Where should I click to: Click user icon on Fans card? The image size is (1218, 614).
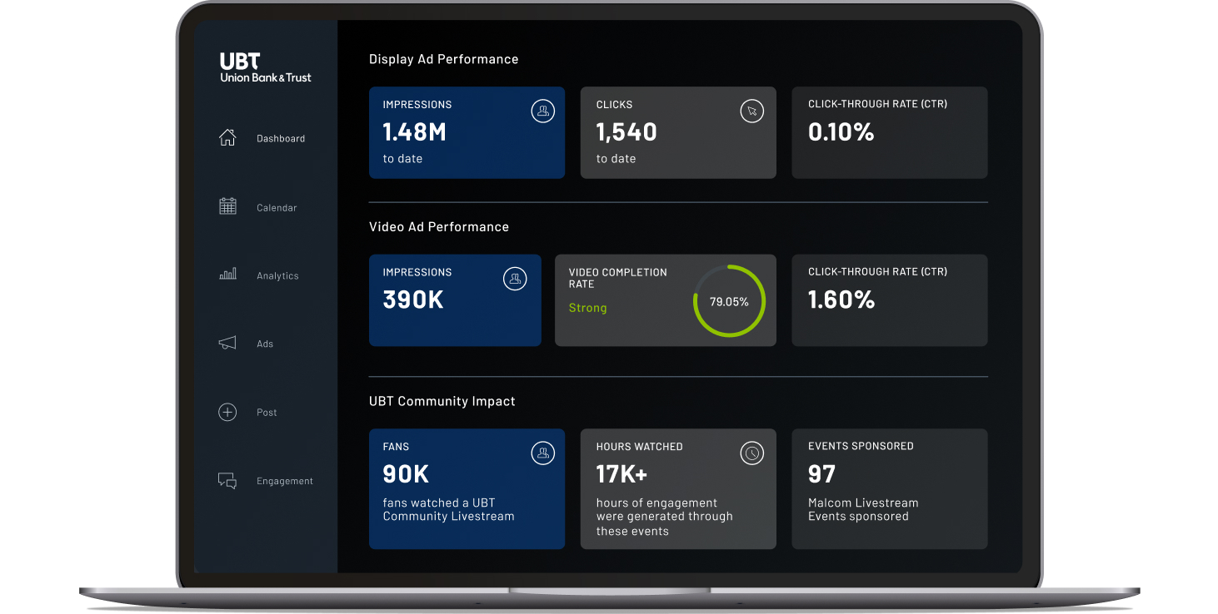click(542, 453)
